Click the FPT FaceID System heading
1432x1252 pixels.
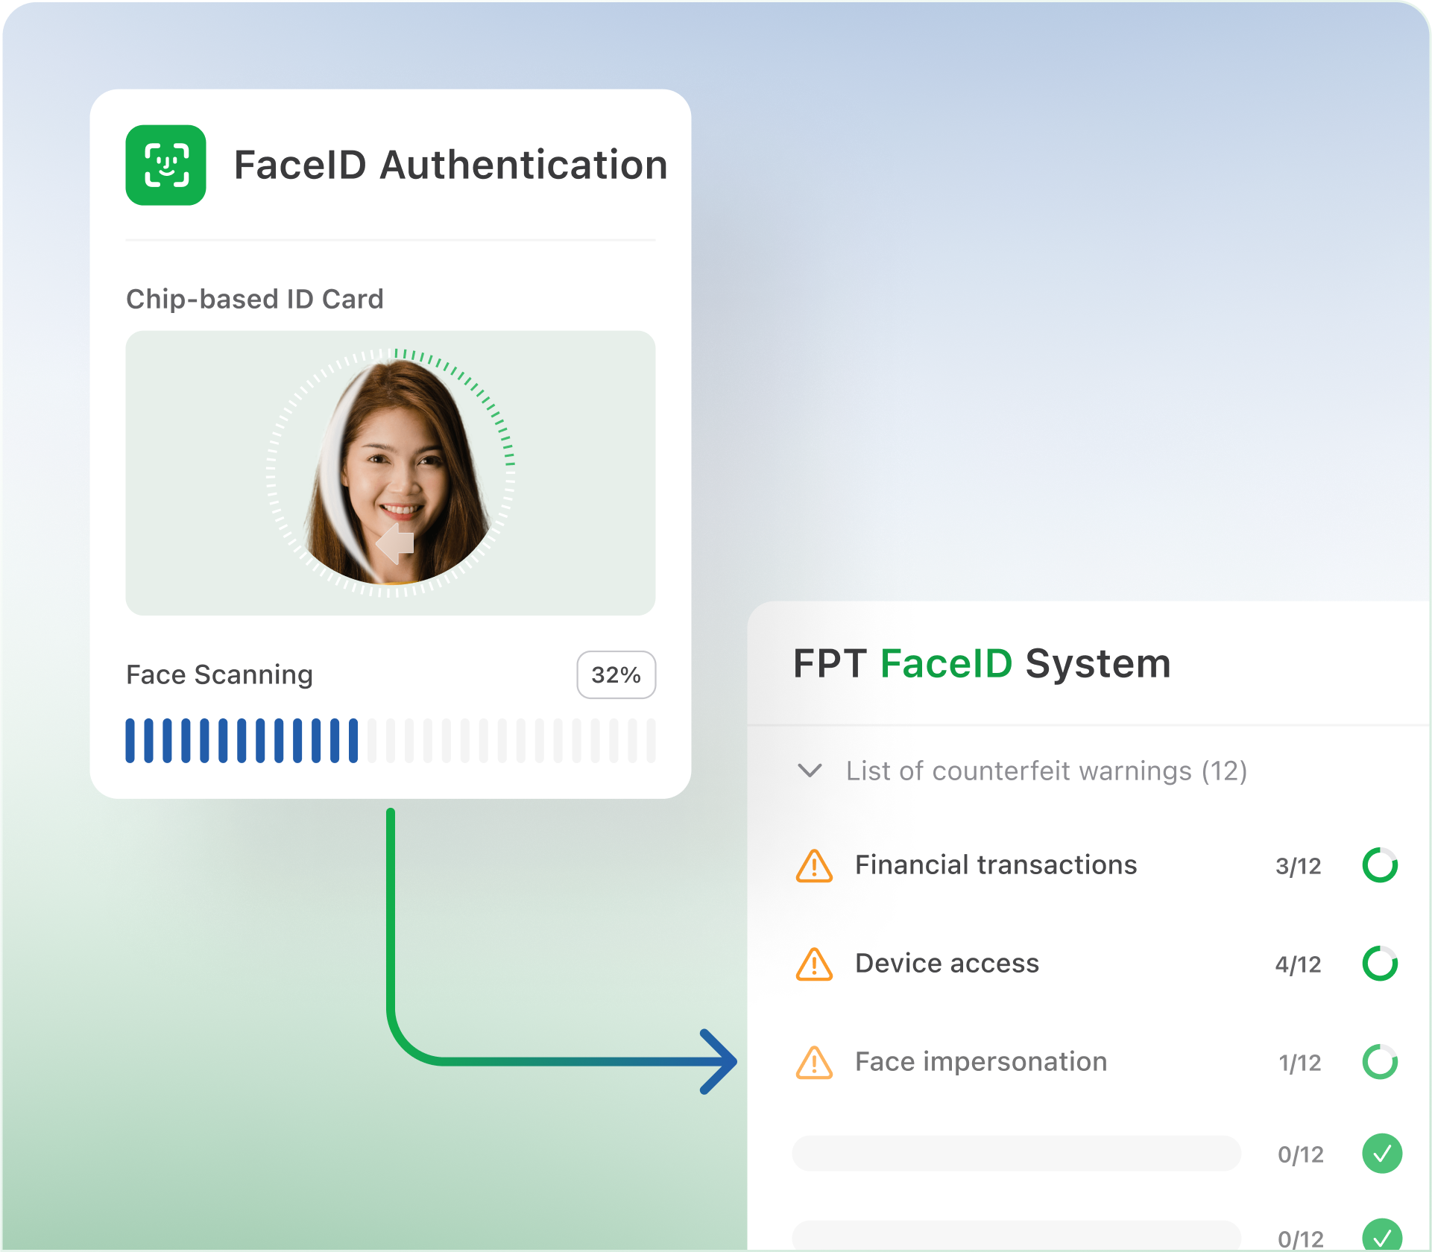(x=982, y=663)
